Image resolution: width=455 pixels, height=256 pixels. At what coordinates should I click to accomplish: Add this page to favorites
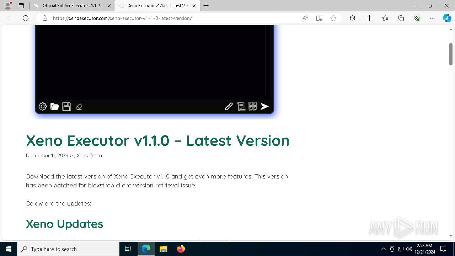pos(333,18)
